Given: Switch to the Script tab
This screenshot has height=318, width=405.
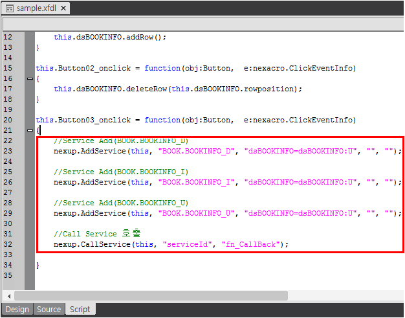Looking at the screenshot, I should 80,309.
